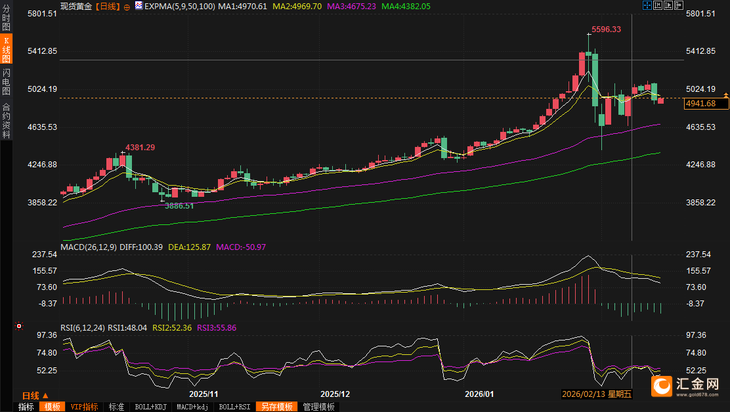Apply the MACD+kdj template
The height and width of the screenshot is (412, 730).
coord(194,407)
